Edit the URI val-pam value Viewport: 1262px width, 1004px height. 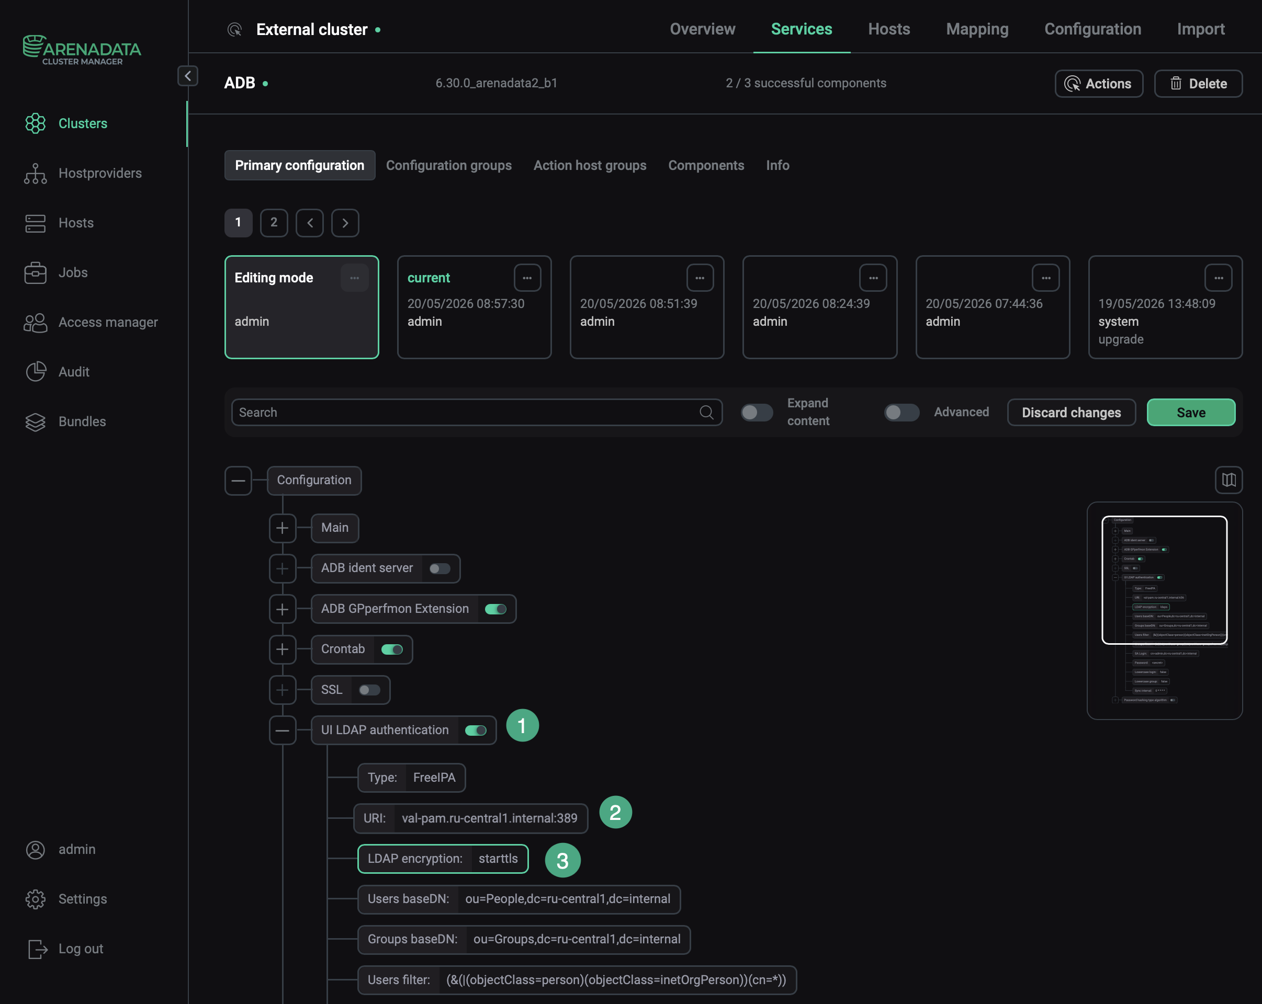coord(489,818)
